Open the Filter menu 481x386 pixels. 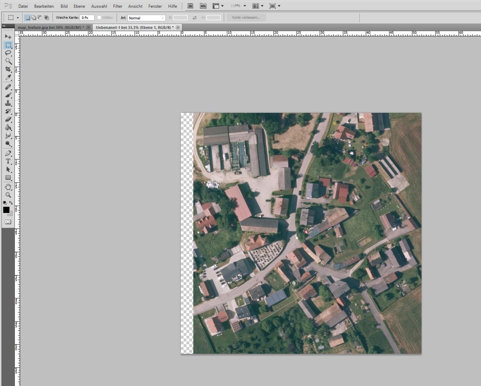(x=118, y=6)
